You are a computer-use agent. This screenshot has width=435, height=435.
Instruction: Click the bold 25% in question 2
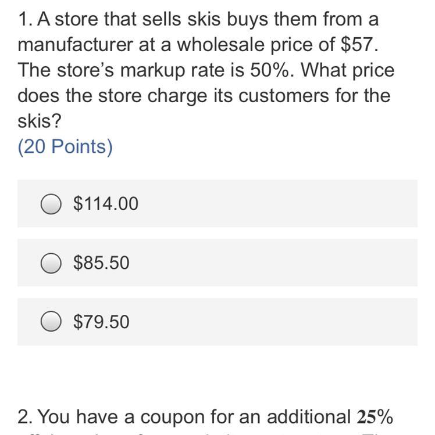click(x=375, y=416)
